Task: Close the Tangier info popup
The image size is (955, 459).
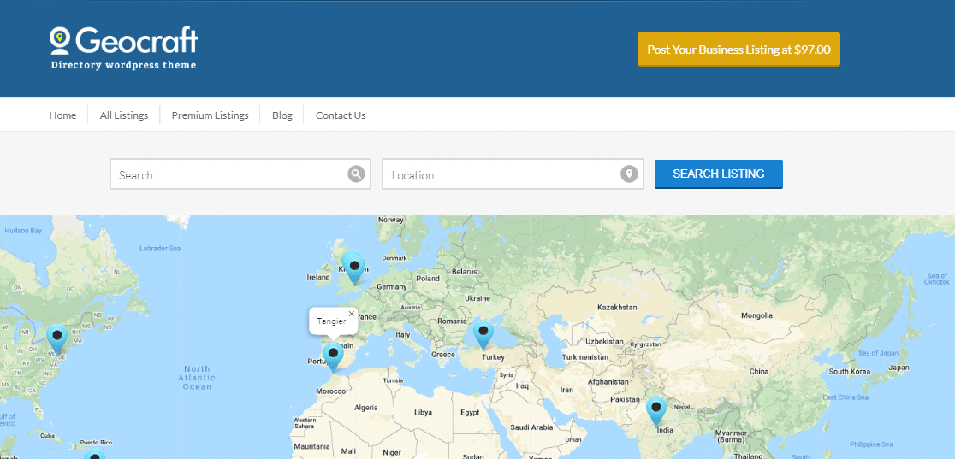Action: 352,314
